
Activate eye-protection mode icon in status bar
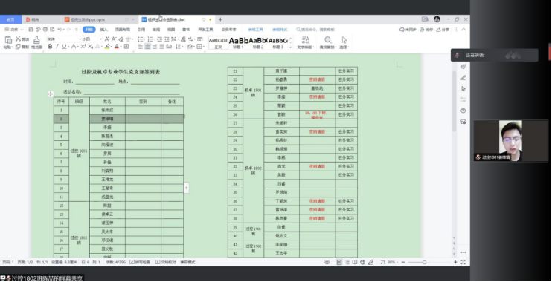pyautogui.click(x=327, y=262)
